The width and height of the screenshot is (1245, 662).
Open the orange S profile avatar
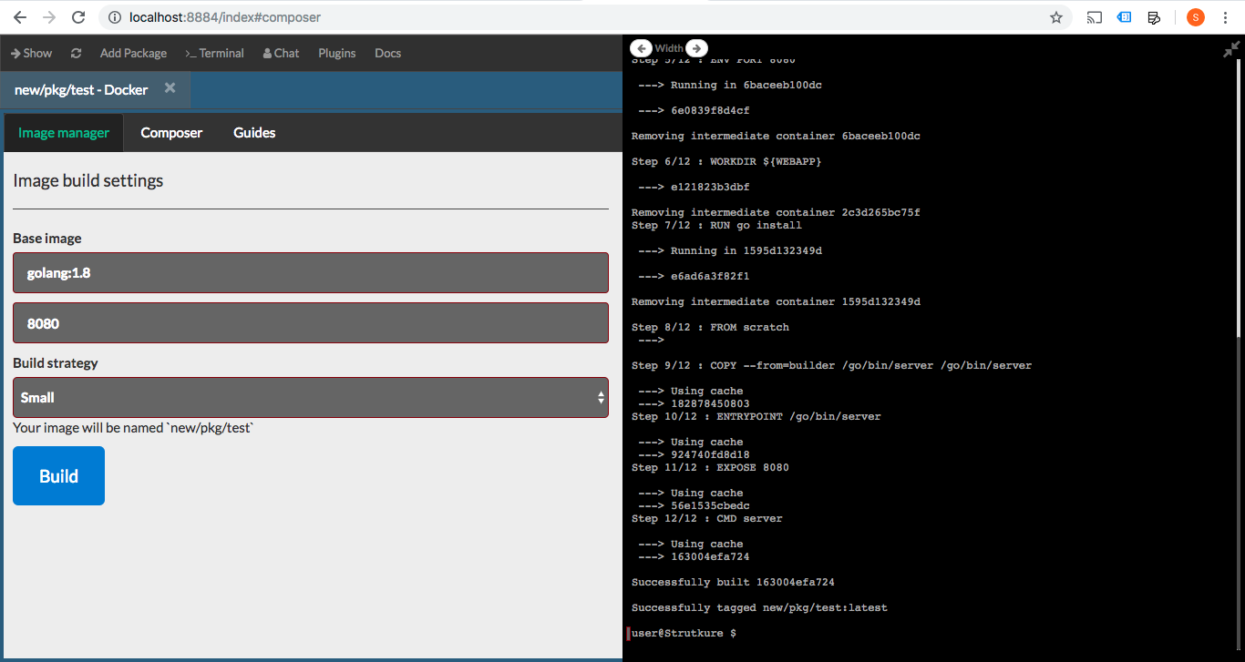coord(1196,17)
